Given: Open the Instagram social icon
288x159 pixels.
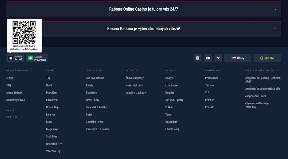Looking at the screenshot, I should (198, 58).
